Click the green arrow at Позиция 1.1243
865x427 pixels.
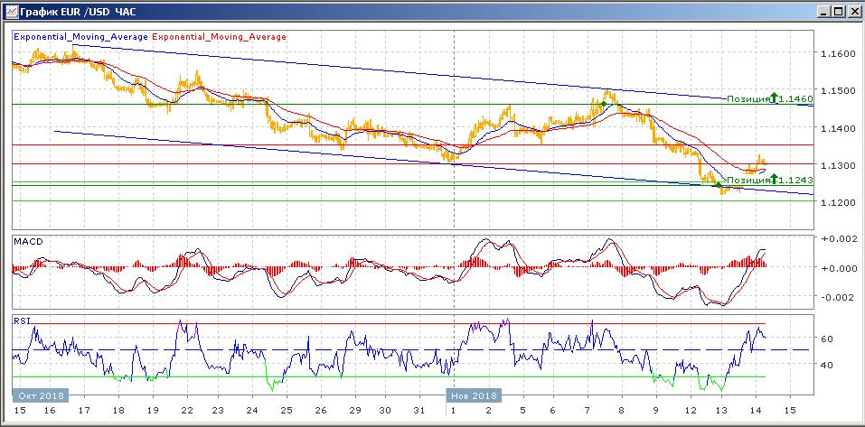pos(774,178)
